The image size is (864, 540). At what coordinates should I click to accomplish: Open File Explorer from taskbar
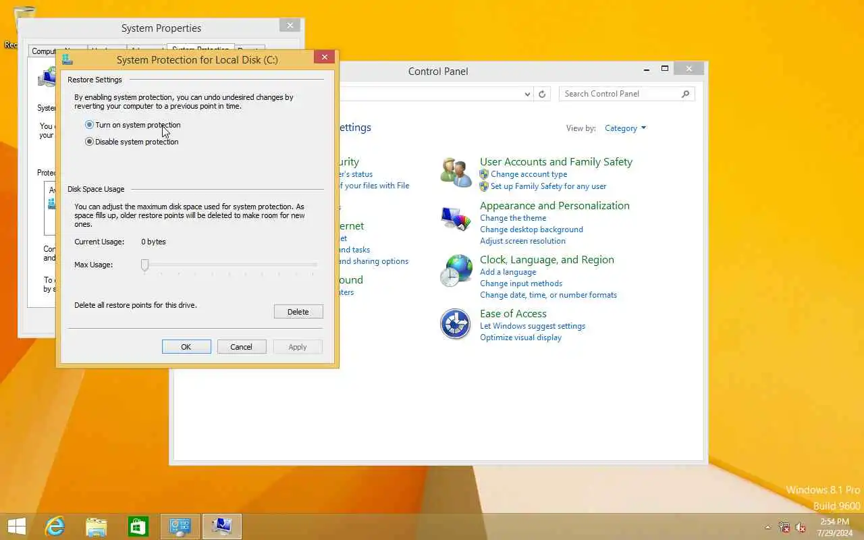pyautogui.click(x=97, y=526)
